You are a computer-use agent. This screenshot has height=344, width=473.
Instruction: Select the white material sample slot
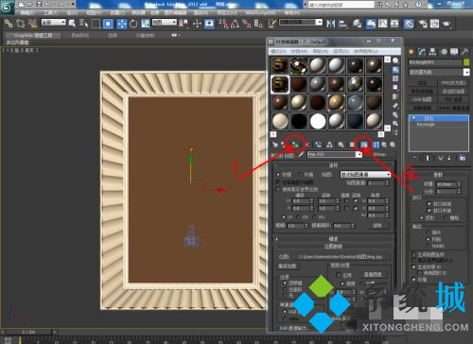pos(318,121)
